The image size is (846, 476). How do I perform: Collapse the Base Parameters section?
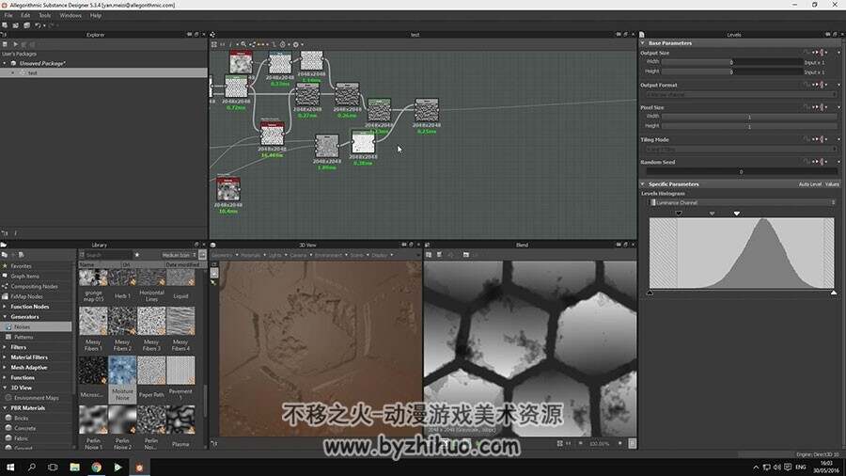click(643, 42)
